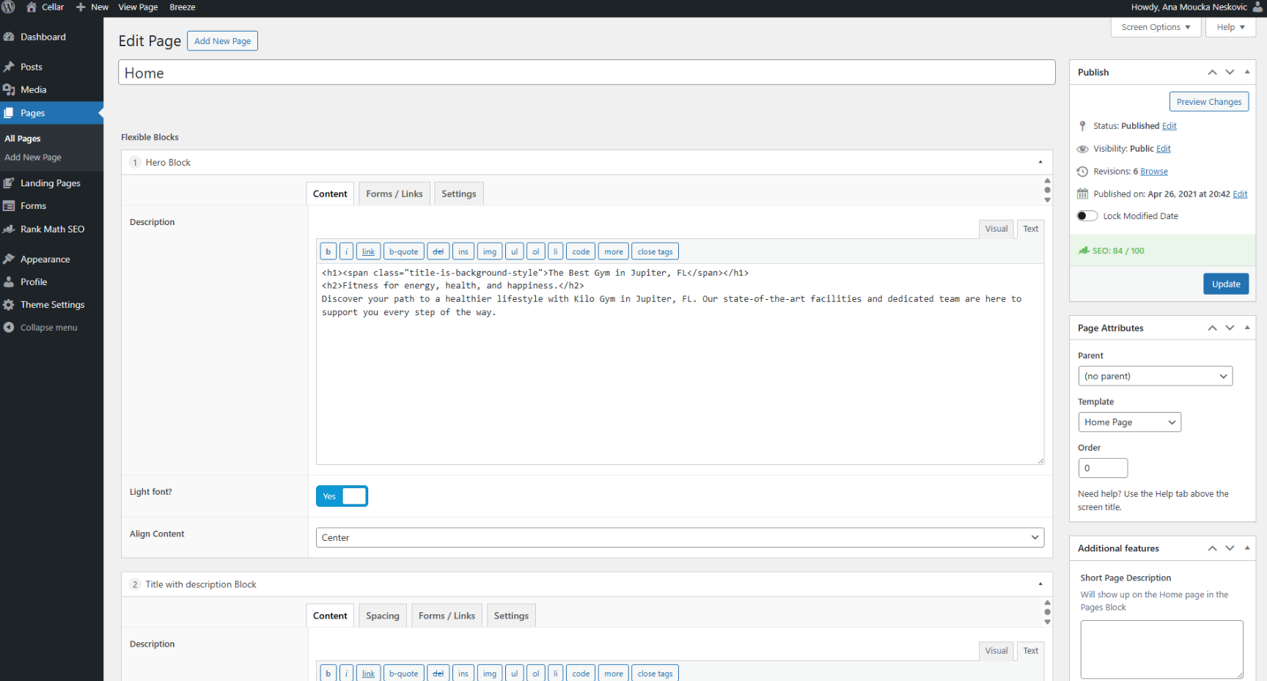Insert code tag in Hero Block editor
This screenshot has height=681, width=1267.
tap(581, 251)
